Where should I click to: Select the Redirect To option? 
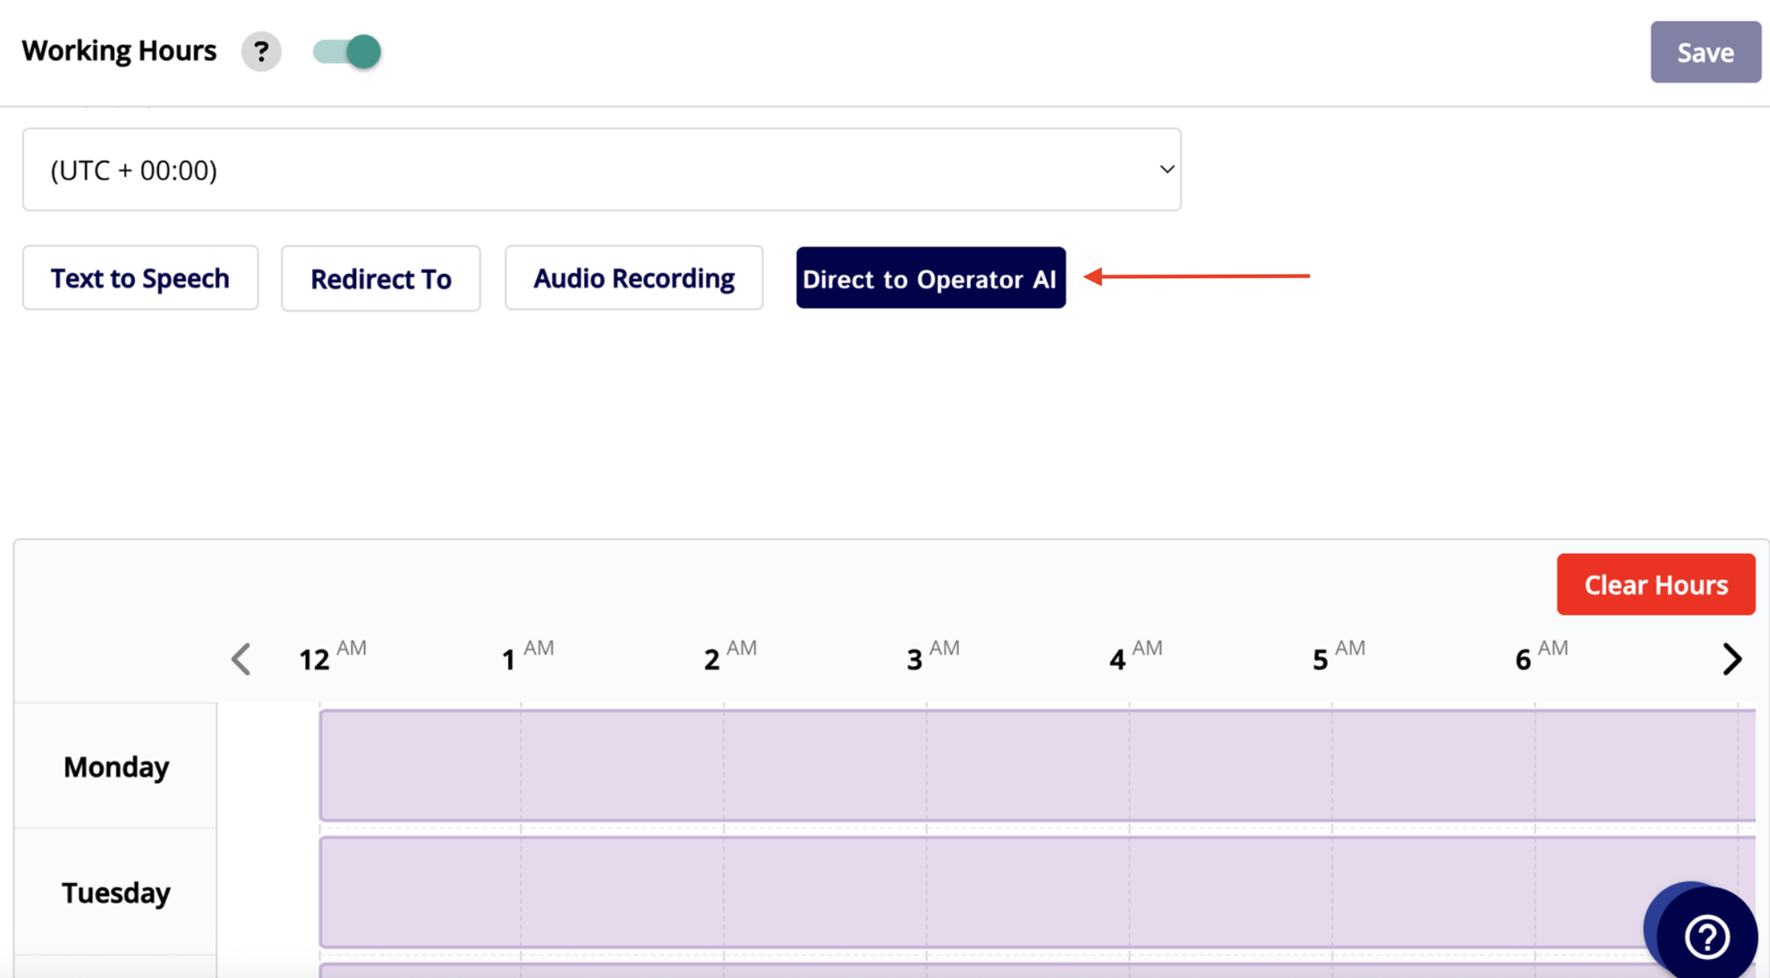[x=380, y=279]
